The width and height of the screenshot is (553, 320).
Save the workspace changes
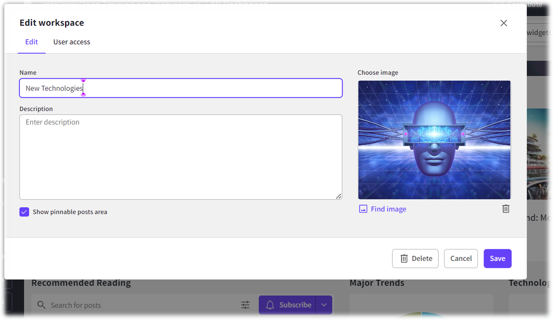tap(497, 259)
